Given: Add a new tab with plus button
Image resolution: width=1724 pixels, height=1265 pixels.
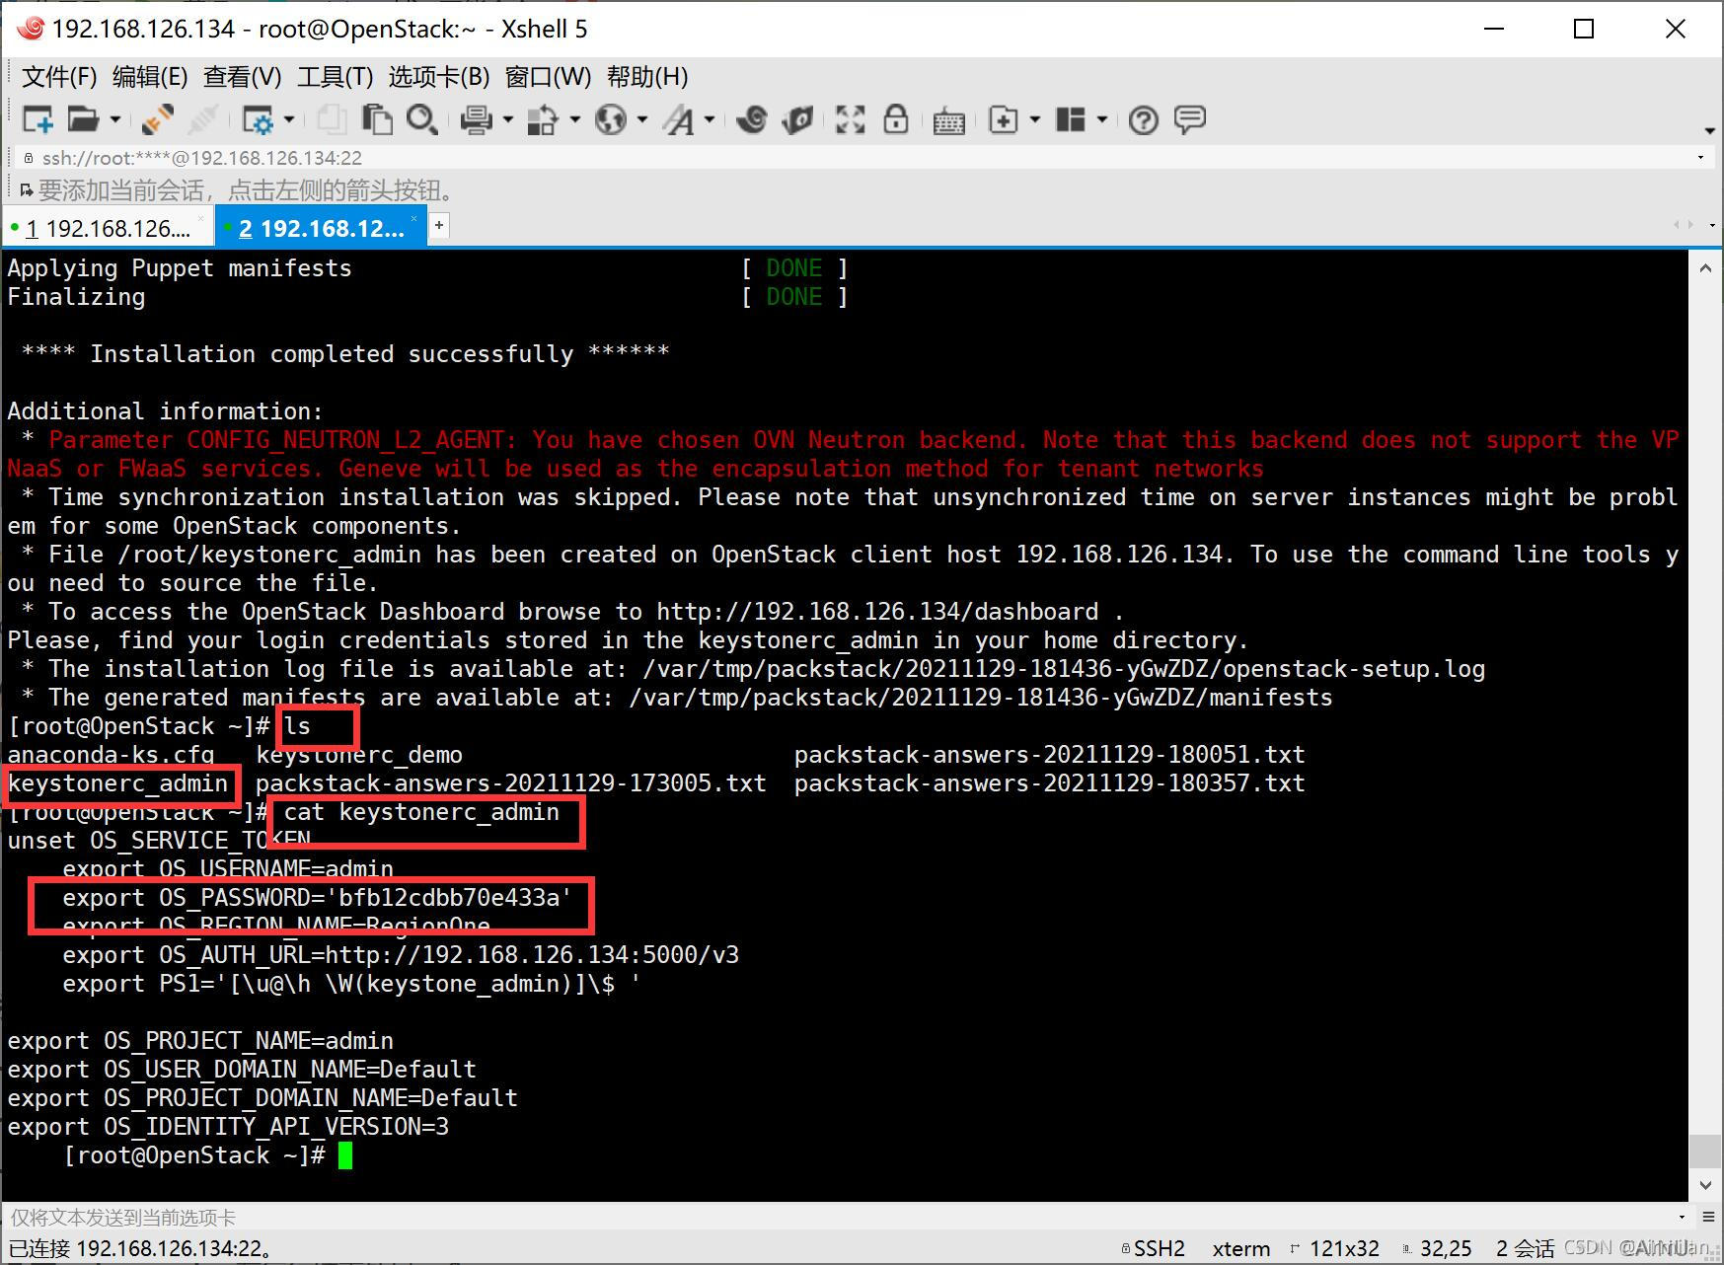Looking at the screenshot, I should coord(439,226).
